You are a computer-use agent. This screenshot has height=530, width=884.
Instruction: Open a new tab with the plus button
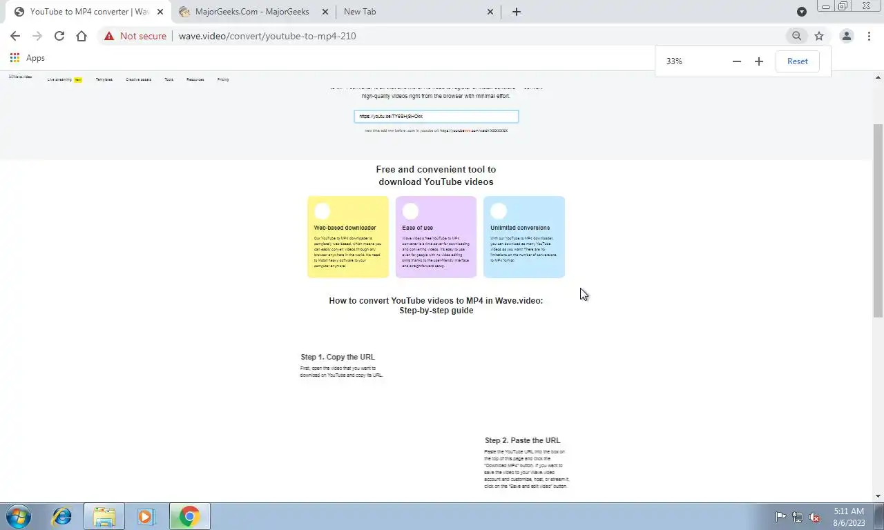516,12
